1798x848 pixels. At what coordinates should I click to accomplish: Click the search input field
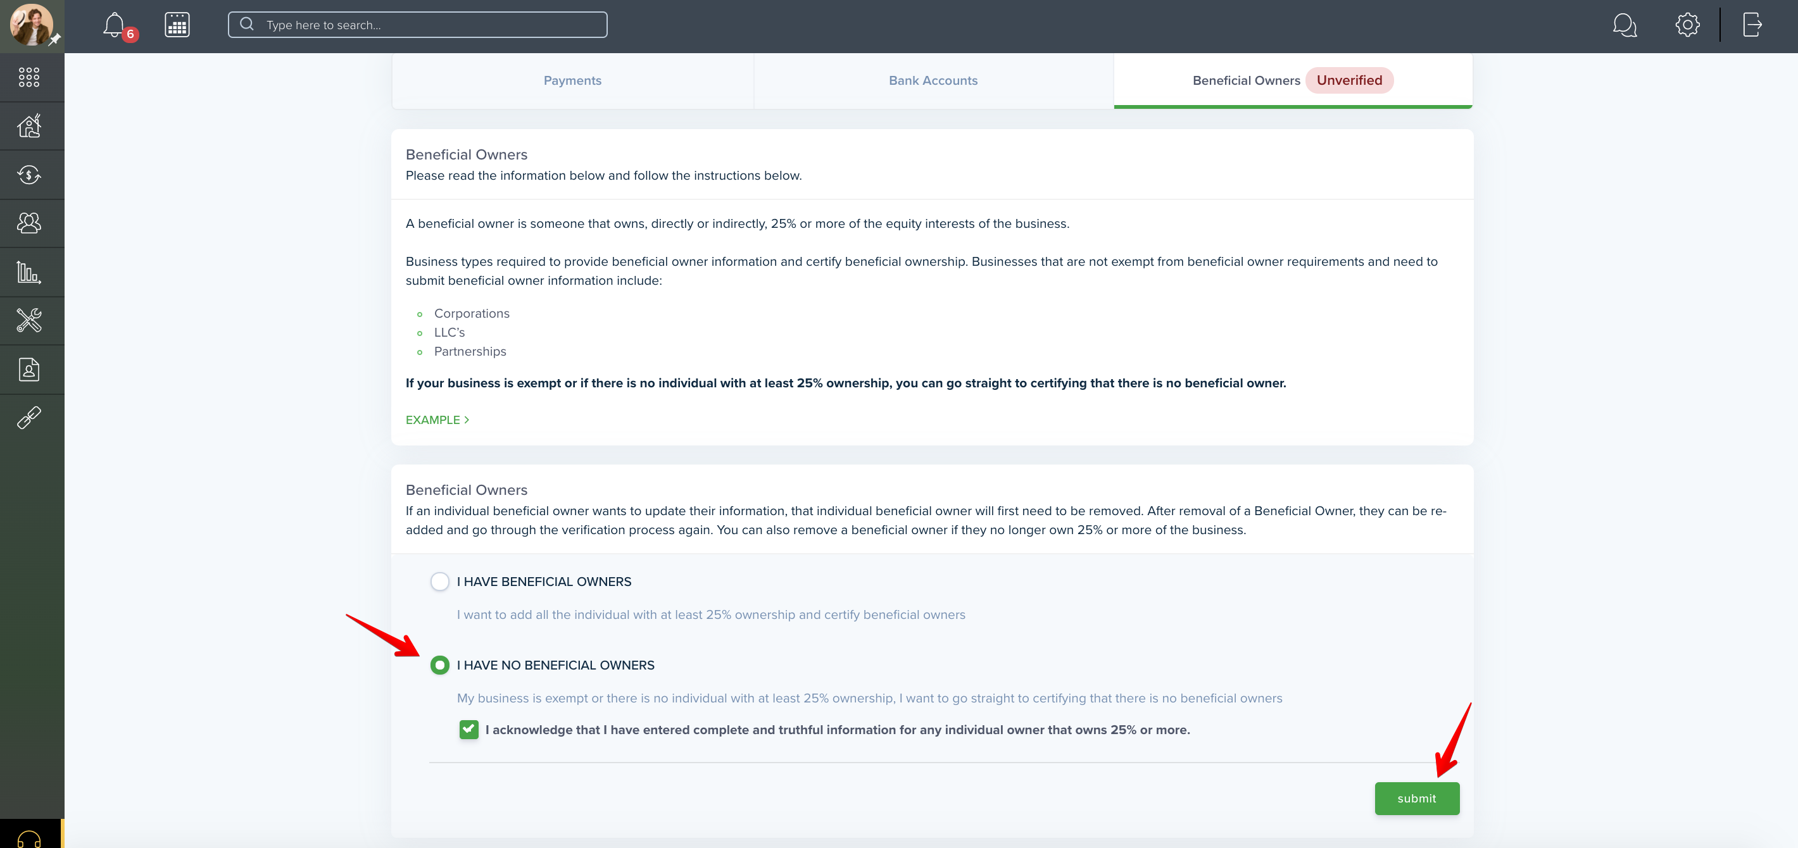click(x=417, y=25)
